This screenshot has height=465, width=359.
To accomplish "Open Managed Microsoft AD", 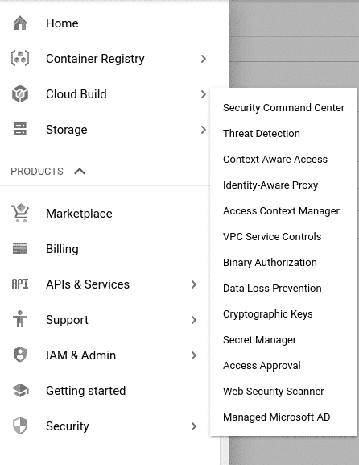I will (x=276, y=417).
